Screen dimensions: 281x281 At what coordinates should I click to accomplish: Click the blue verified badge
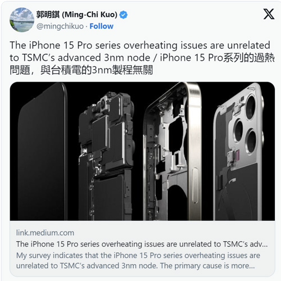coord(124,15)
